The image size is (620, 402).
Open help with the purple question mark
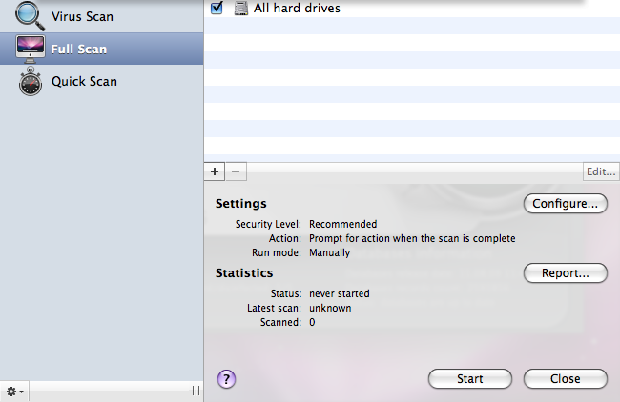point(227,379)
